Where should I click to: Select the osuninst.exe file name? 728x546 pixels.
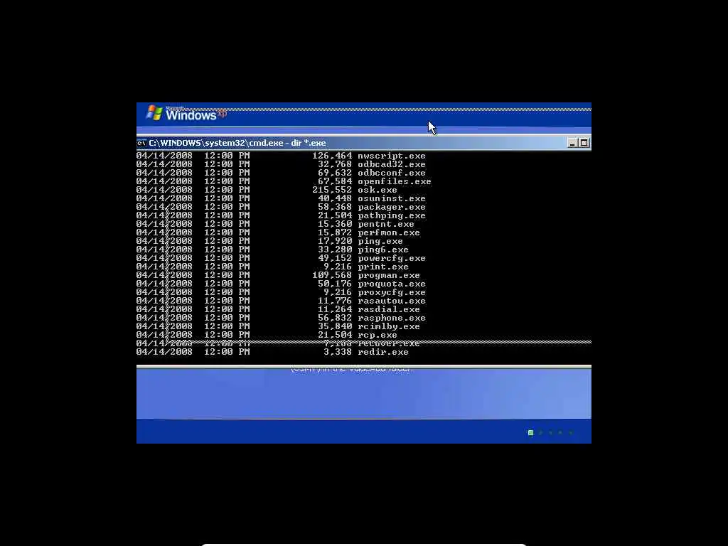point(392,198)
